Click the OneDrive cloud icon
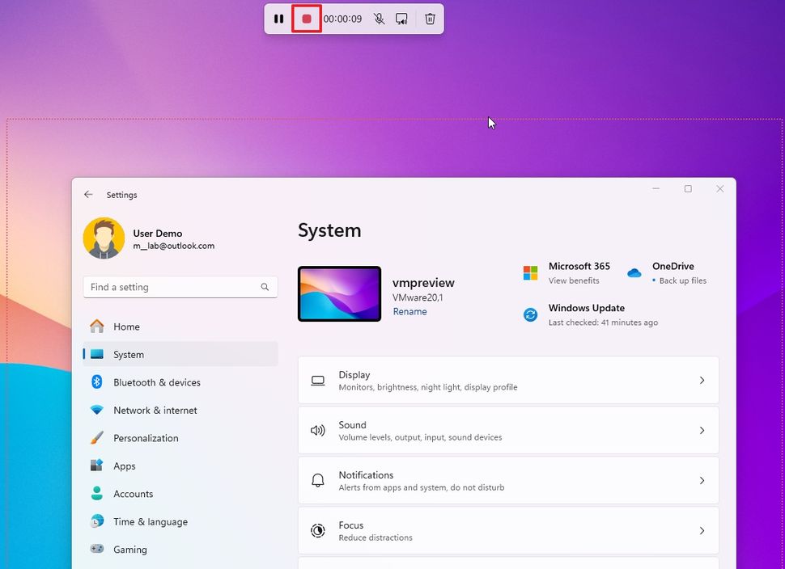785x569 pixels. (x=634, y=273)
